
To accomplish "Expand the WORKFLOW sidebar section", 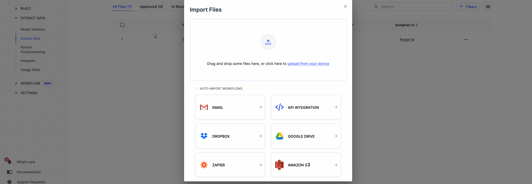I will (x=16, y=83).
